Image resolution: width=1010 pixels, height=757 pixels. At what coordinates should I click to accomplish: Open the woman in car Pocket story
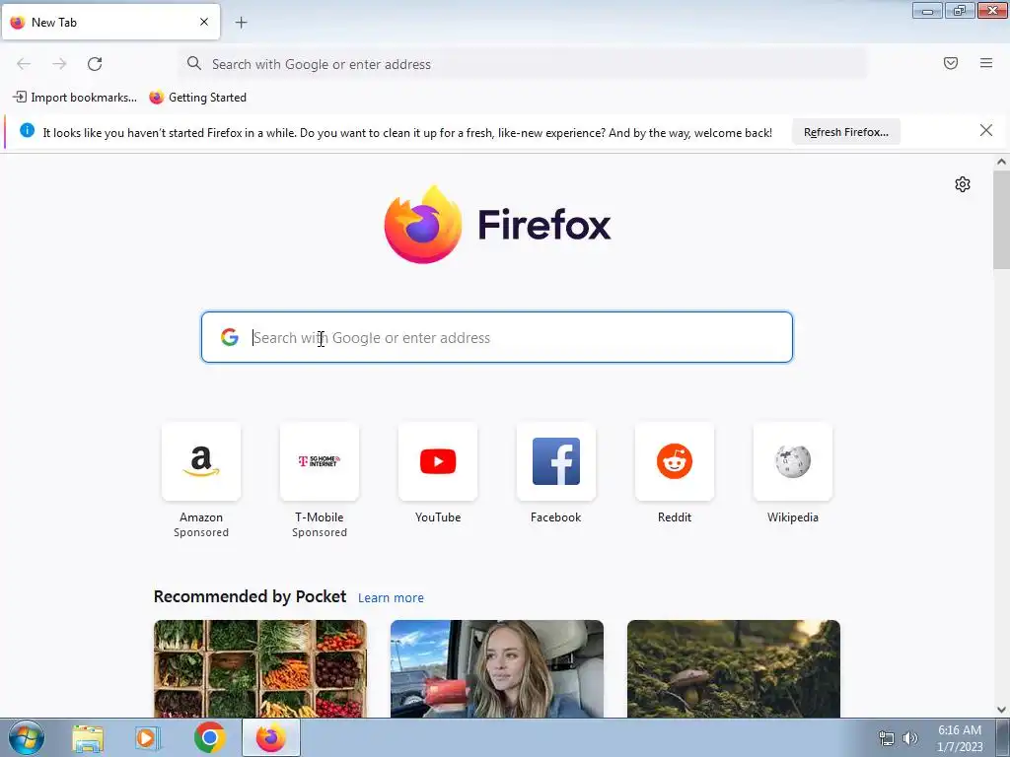[497, 669]
